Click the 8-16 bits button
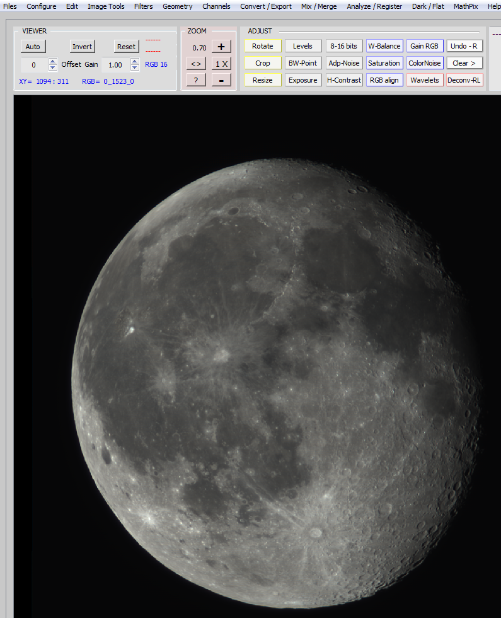This screenshot has height=618, width=501. coord(344,45)
